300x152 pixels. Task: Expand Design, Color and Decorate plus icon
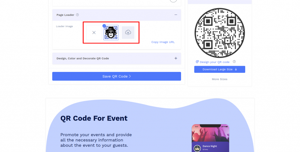pos(176,59)
